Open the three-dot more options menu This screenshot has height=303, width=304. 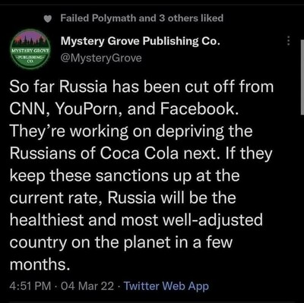(x=288, y=40)
